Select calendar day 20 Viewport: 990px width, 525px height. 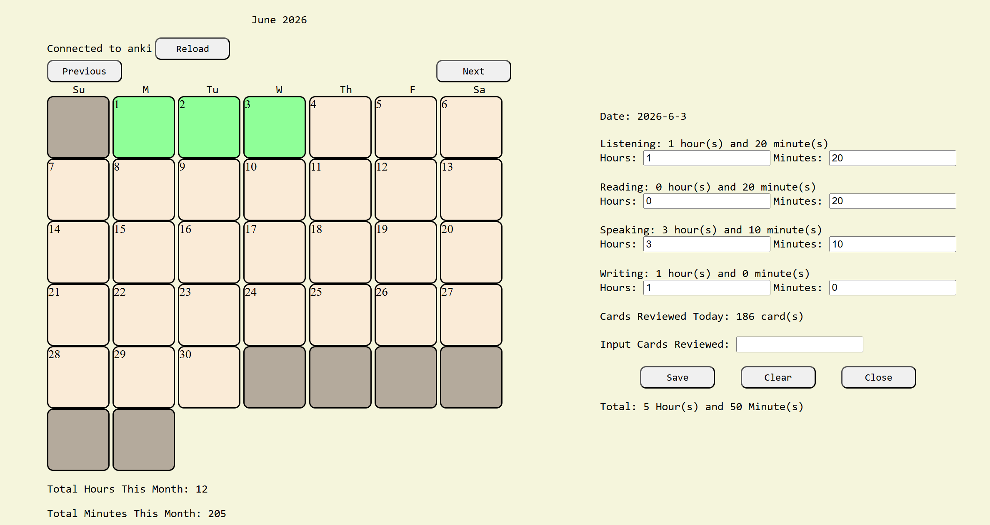click(471, 252)
